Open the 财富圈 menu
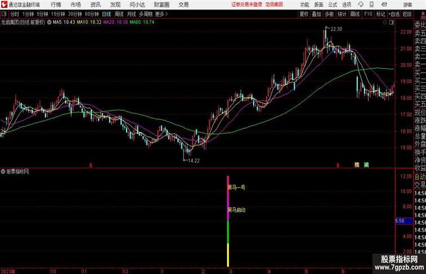 point(162,5)
